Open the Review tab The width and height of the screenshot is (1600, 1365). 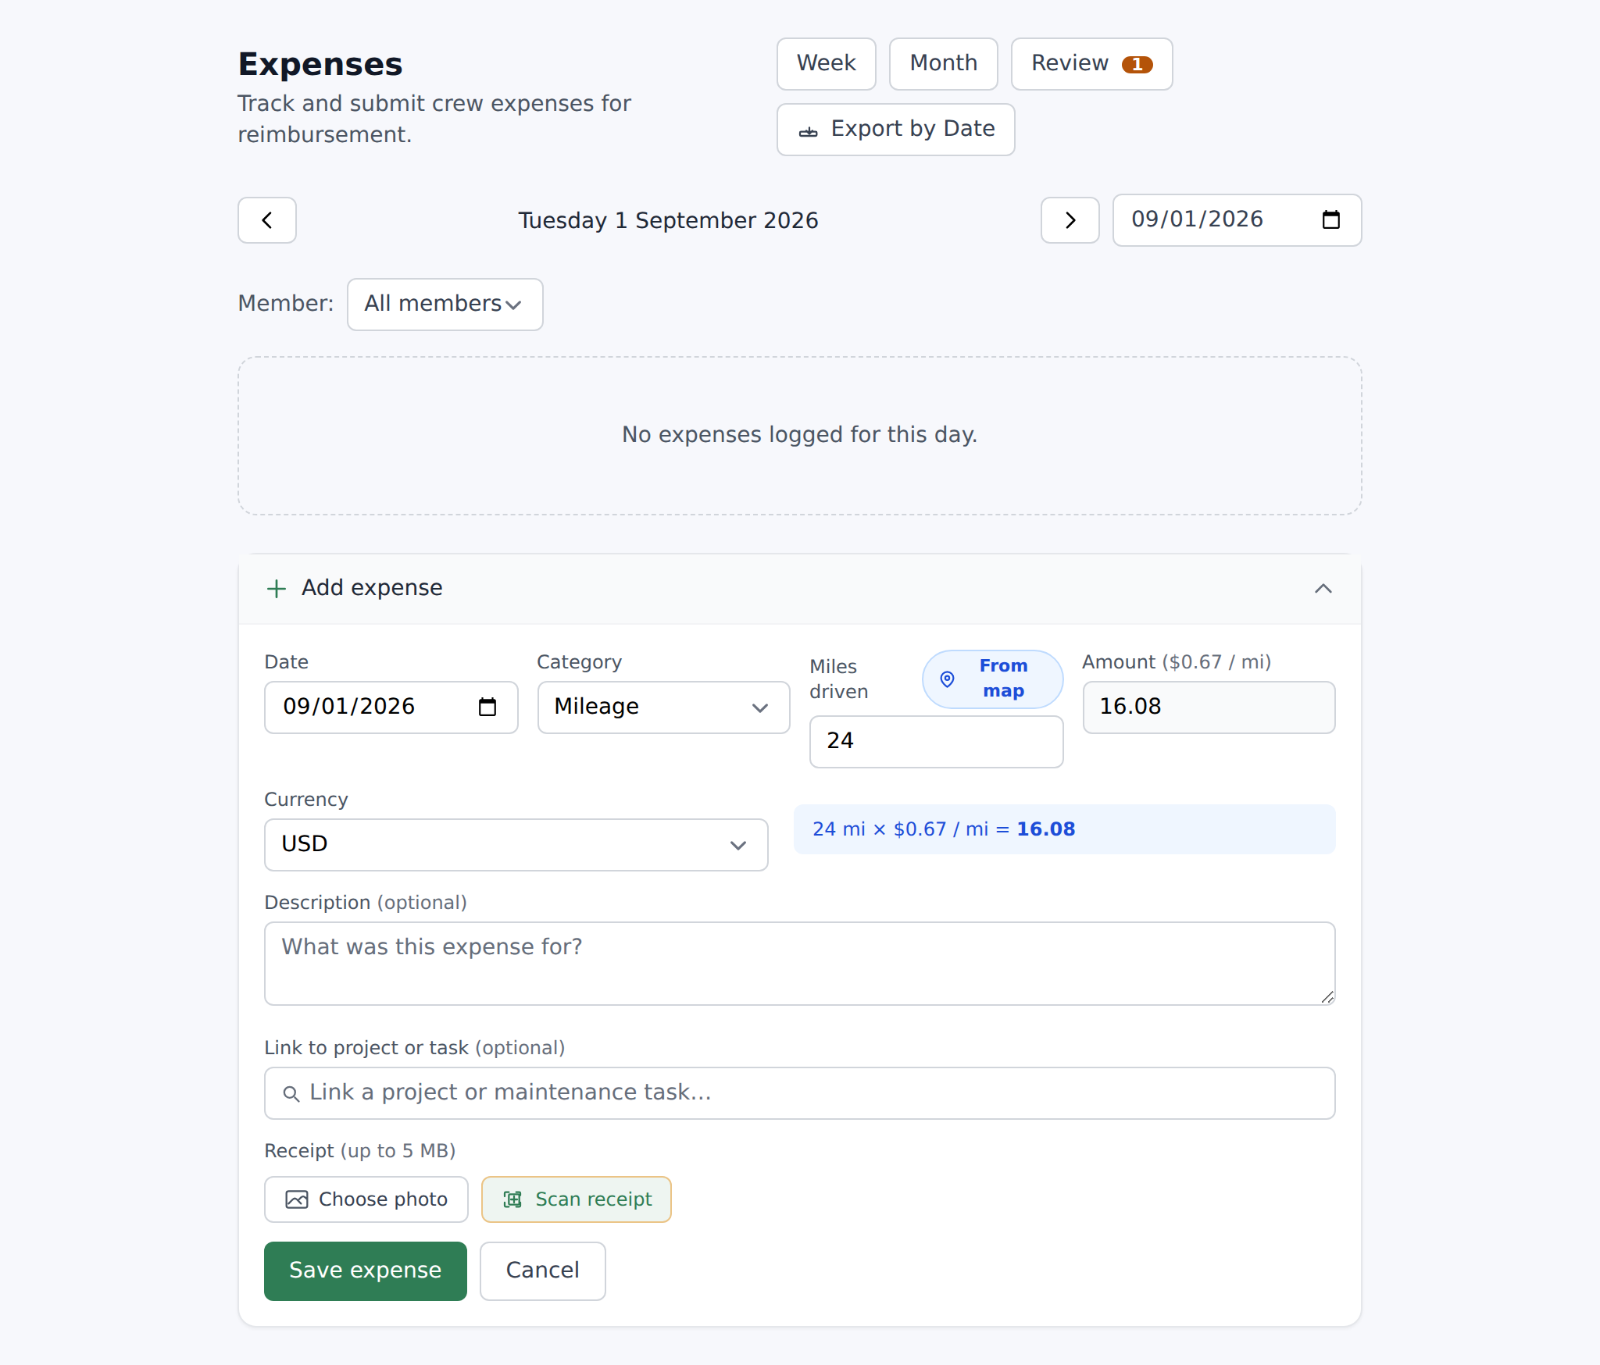click(1091, 64)
